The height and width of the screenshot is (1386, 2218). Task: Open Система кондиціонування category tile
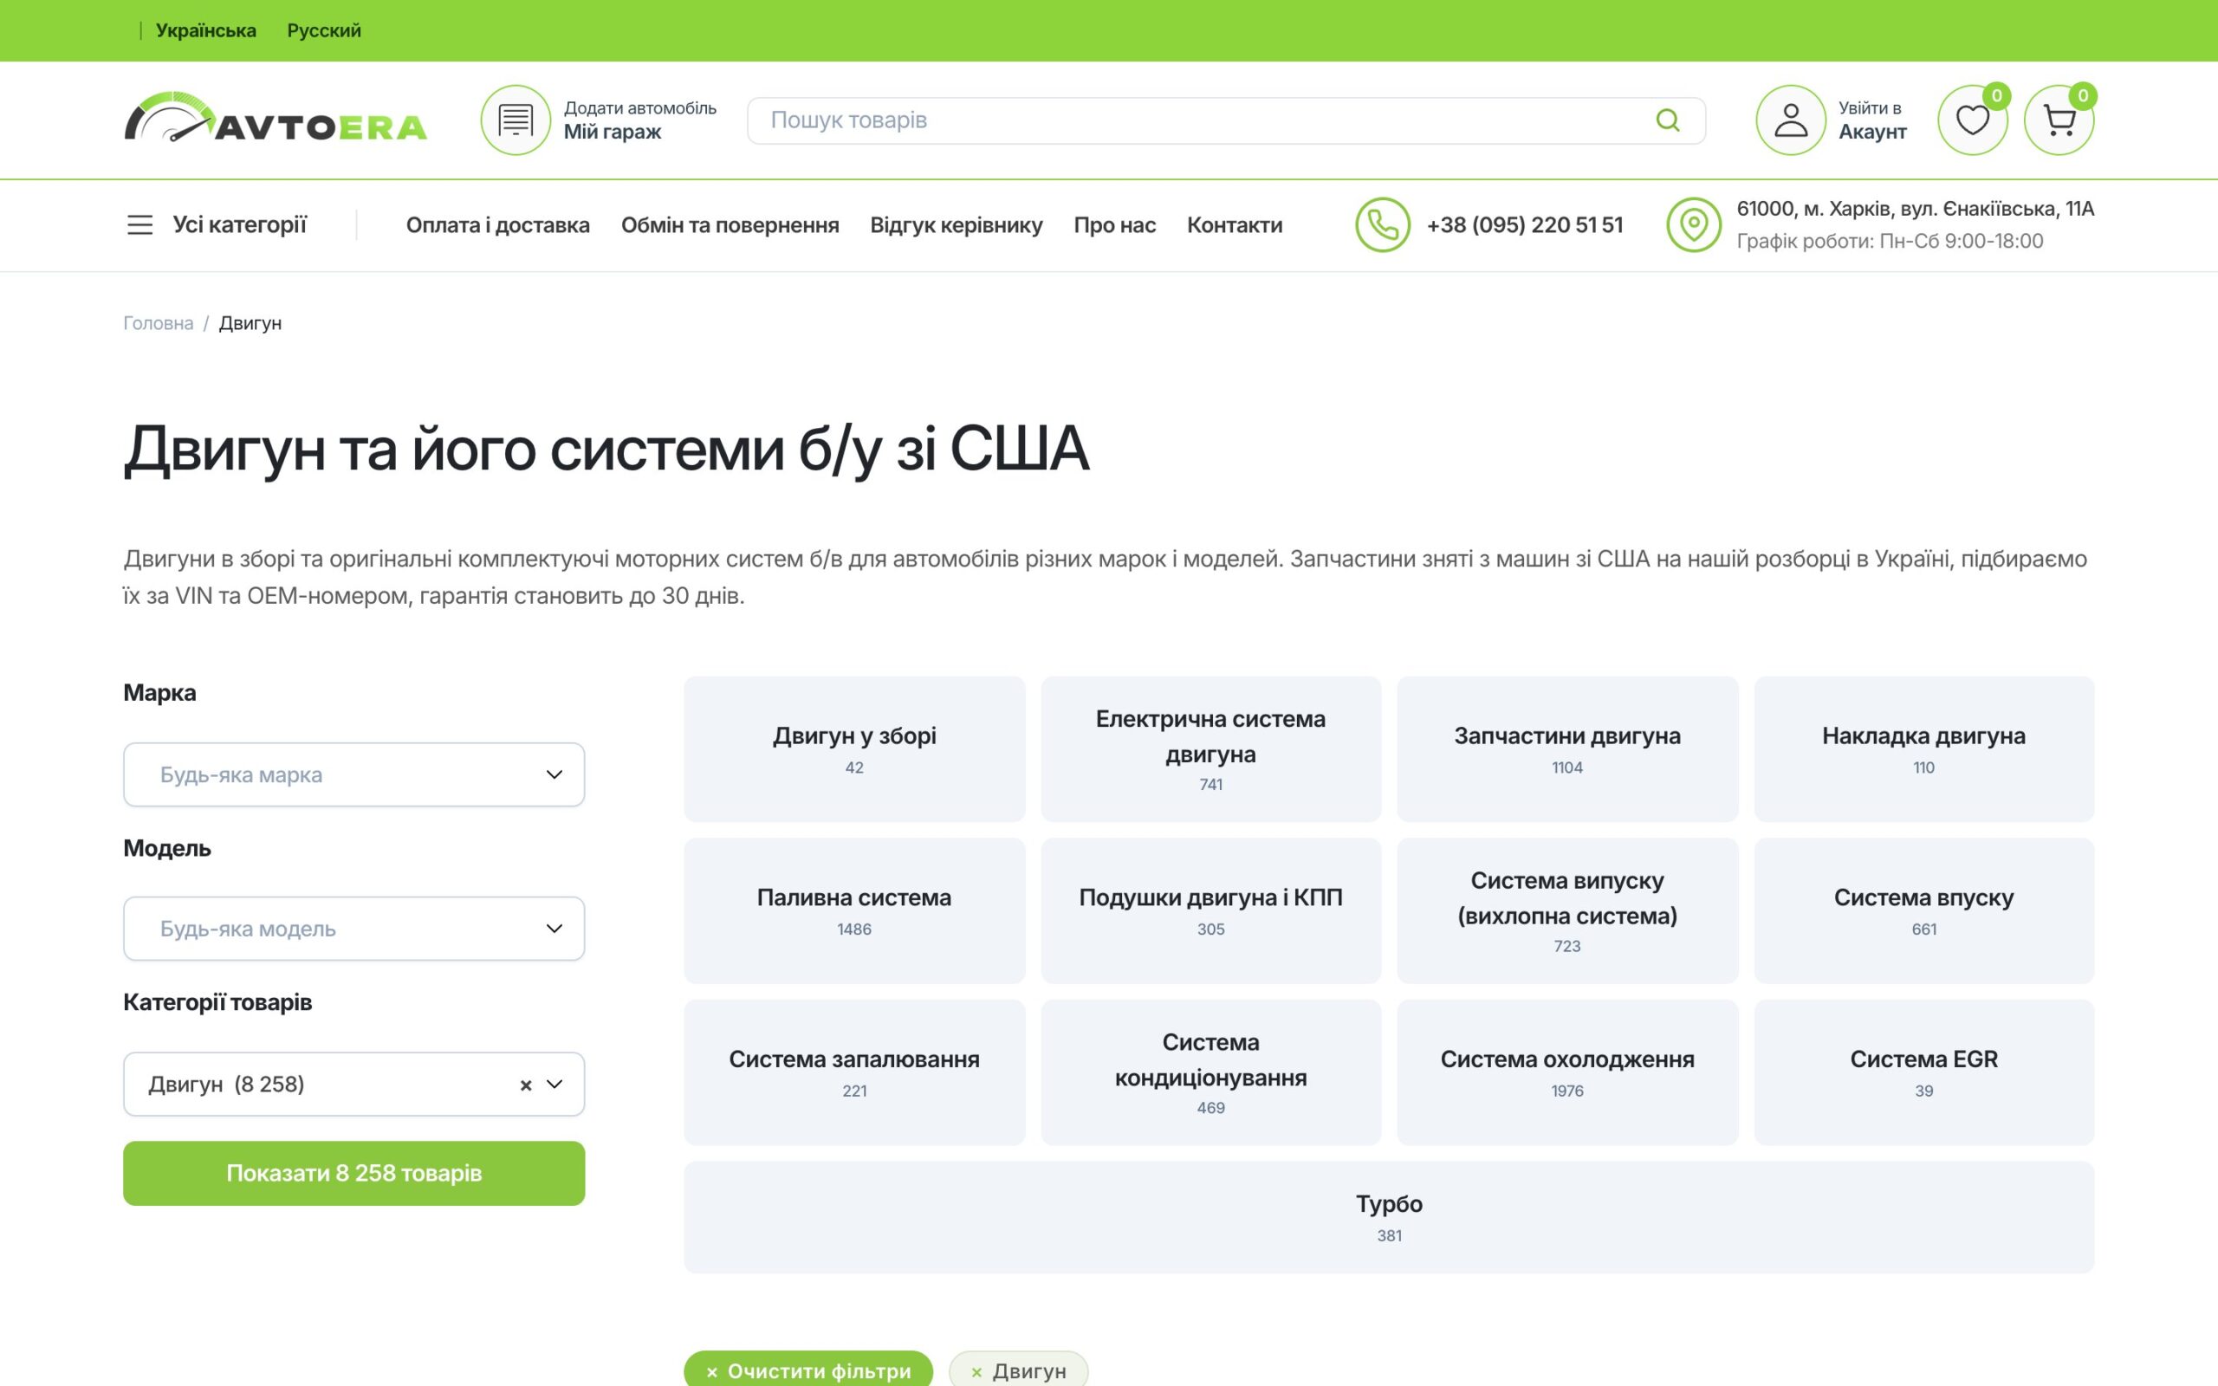[1210, 1072]
